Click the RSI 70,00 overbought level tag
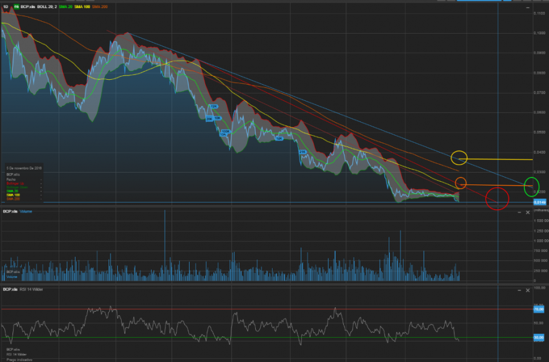The image size is (549, 362). pos(538,309)
